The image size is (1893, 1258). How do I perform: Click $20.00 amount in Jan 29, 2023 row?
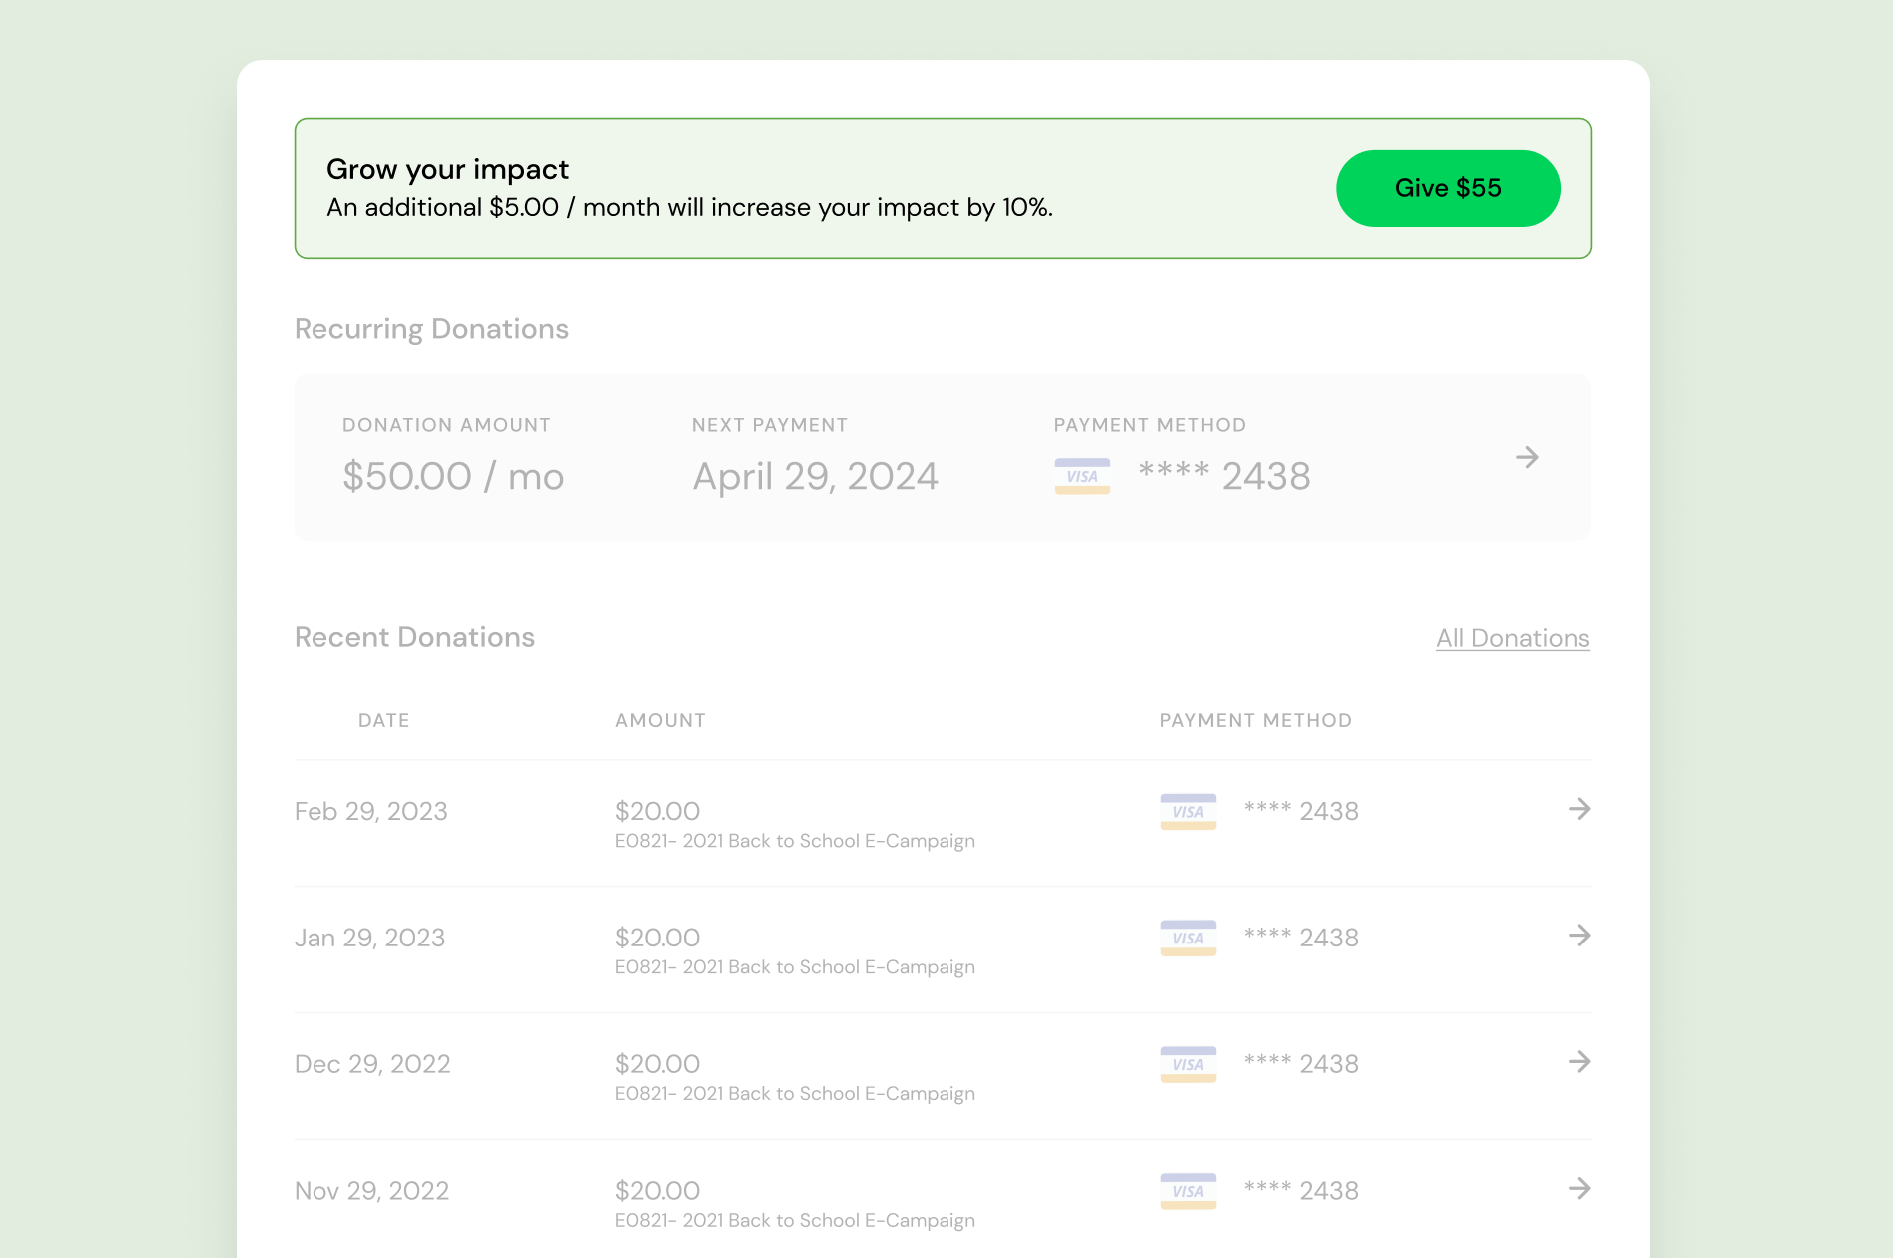click(x=657, y=937)
